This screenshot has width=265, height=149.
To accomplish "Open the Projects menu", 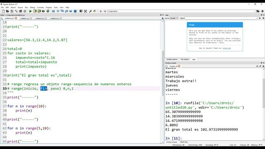I will (49, 7).
